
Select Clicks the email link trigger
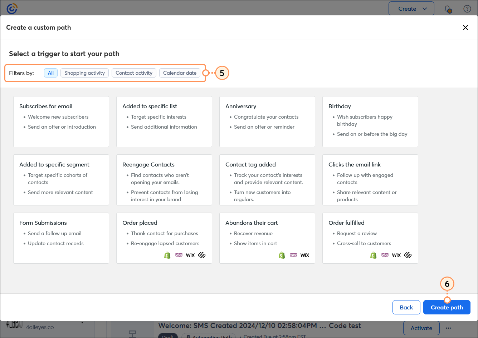point(370,180)
